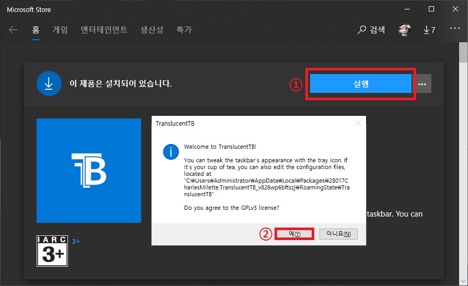Select the 생산성 tab
The width and height of the screenshot is (468, 286).
pos(152,30)
